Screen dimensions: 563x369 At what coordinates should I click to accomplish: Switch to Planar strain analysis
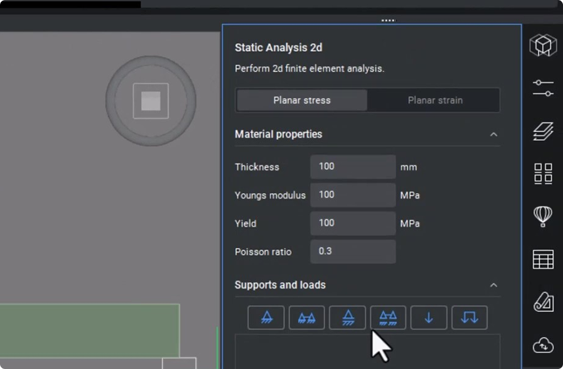[435, 100]
